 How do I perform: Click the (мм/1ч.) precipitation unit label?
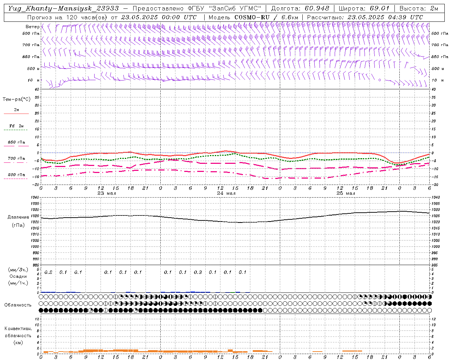pos(18,283)
